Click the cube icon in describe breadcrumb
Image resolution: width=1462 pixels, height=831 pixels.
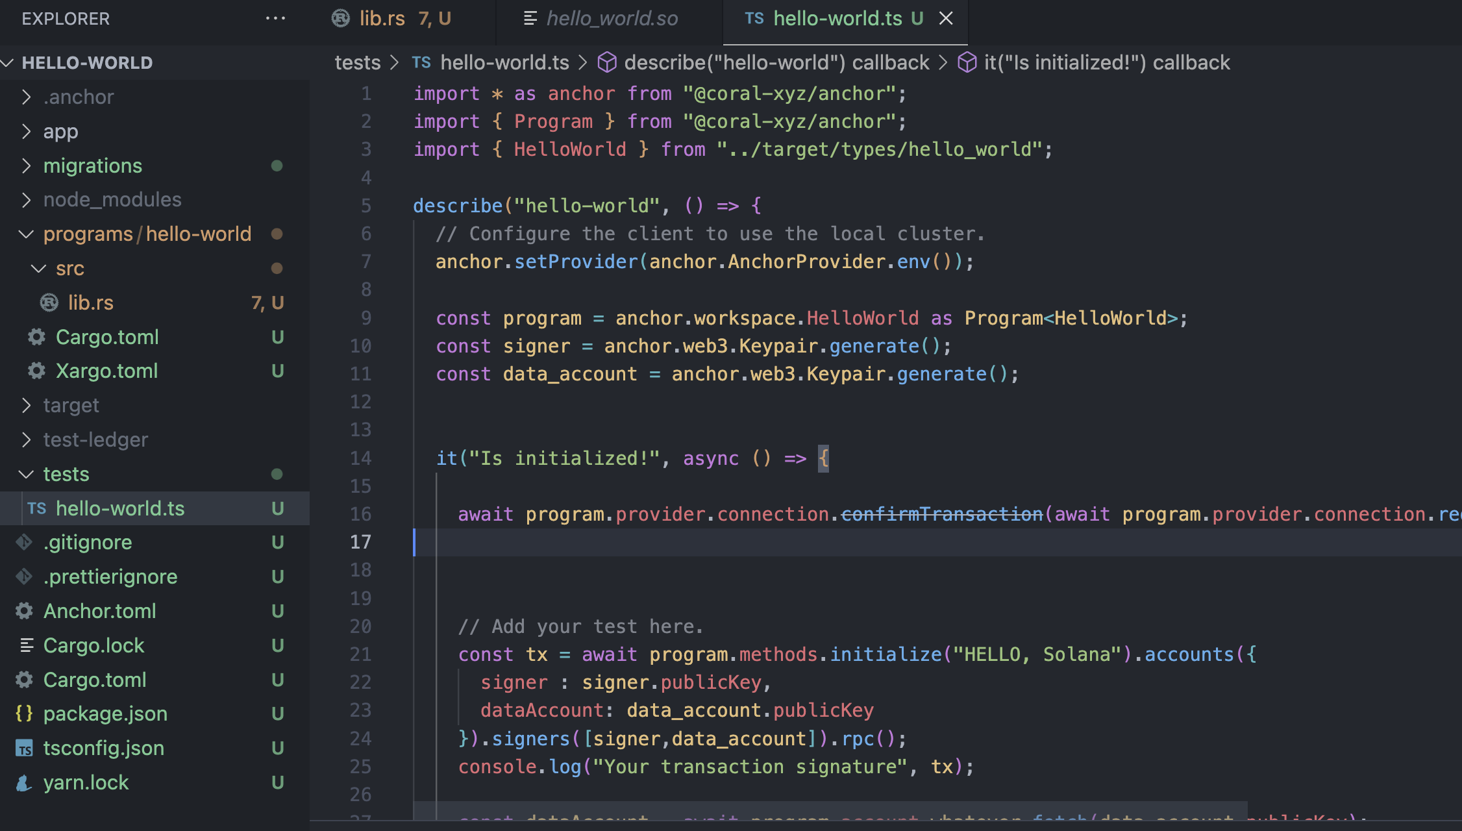(x=606, y=62)
